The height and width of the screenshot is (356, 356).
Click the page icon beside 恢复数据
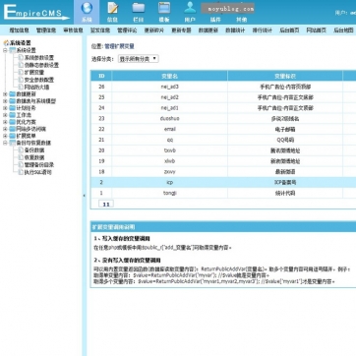tap(21, 157)
